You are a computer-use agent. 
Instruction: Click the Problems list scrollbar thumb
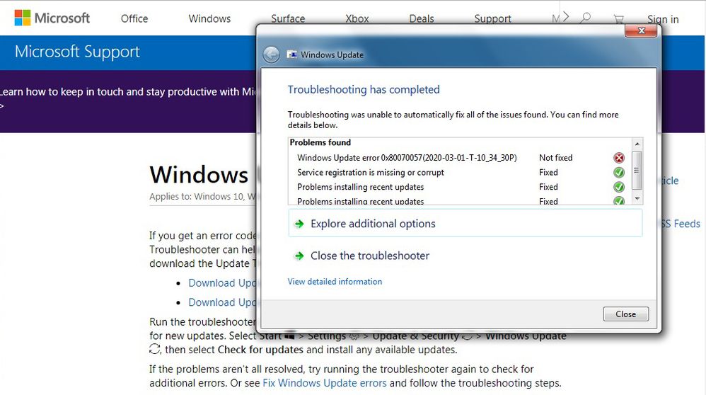(x=637, y=171)
